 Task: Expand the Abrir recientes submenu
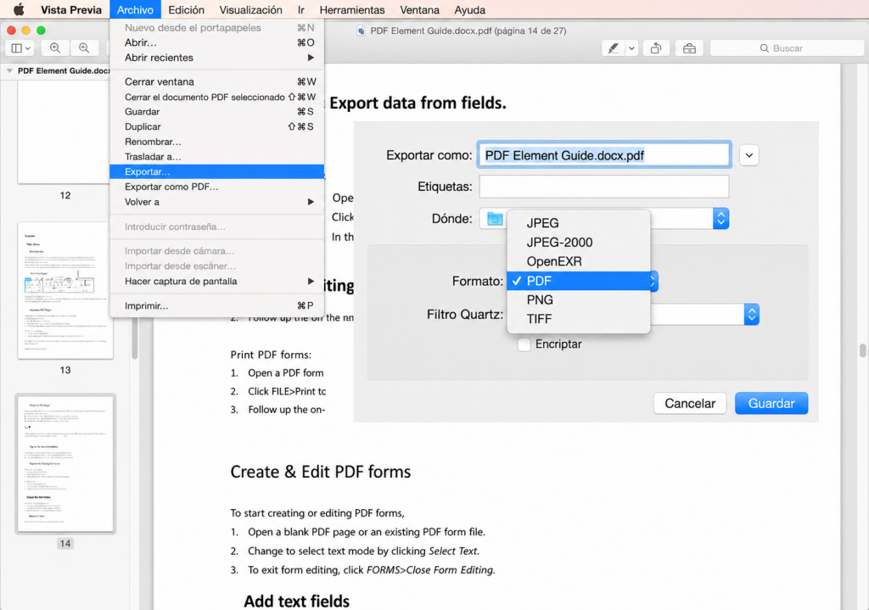pyautogui.click(x=216, y=58)
